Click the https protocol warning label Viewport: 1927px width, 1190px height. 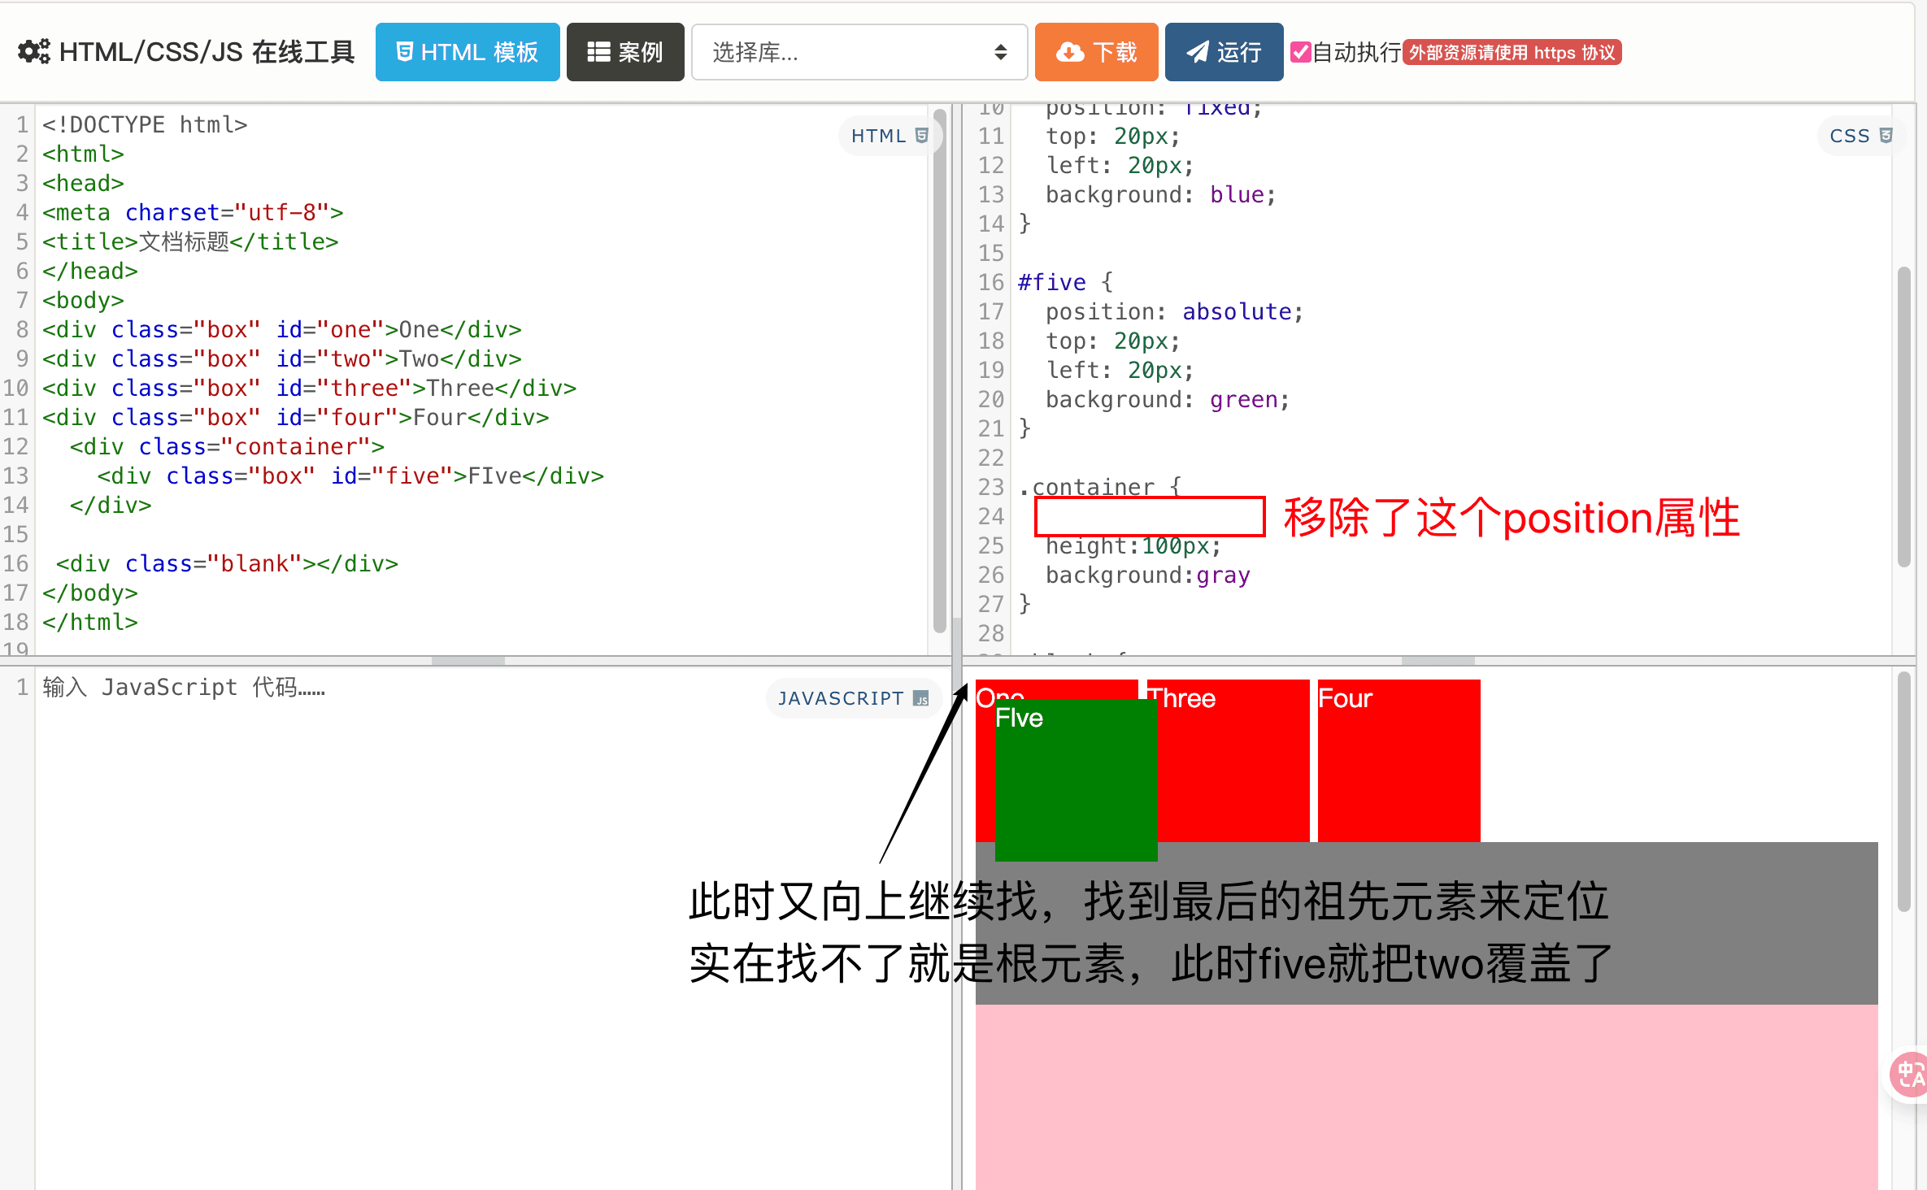(1512, 52)
